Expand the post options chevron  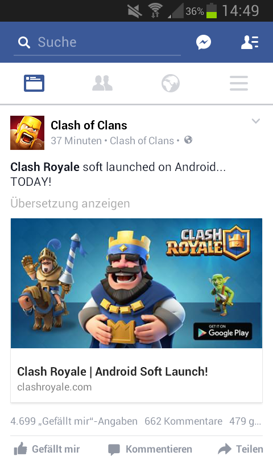255,121
